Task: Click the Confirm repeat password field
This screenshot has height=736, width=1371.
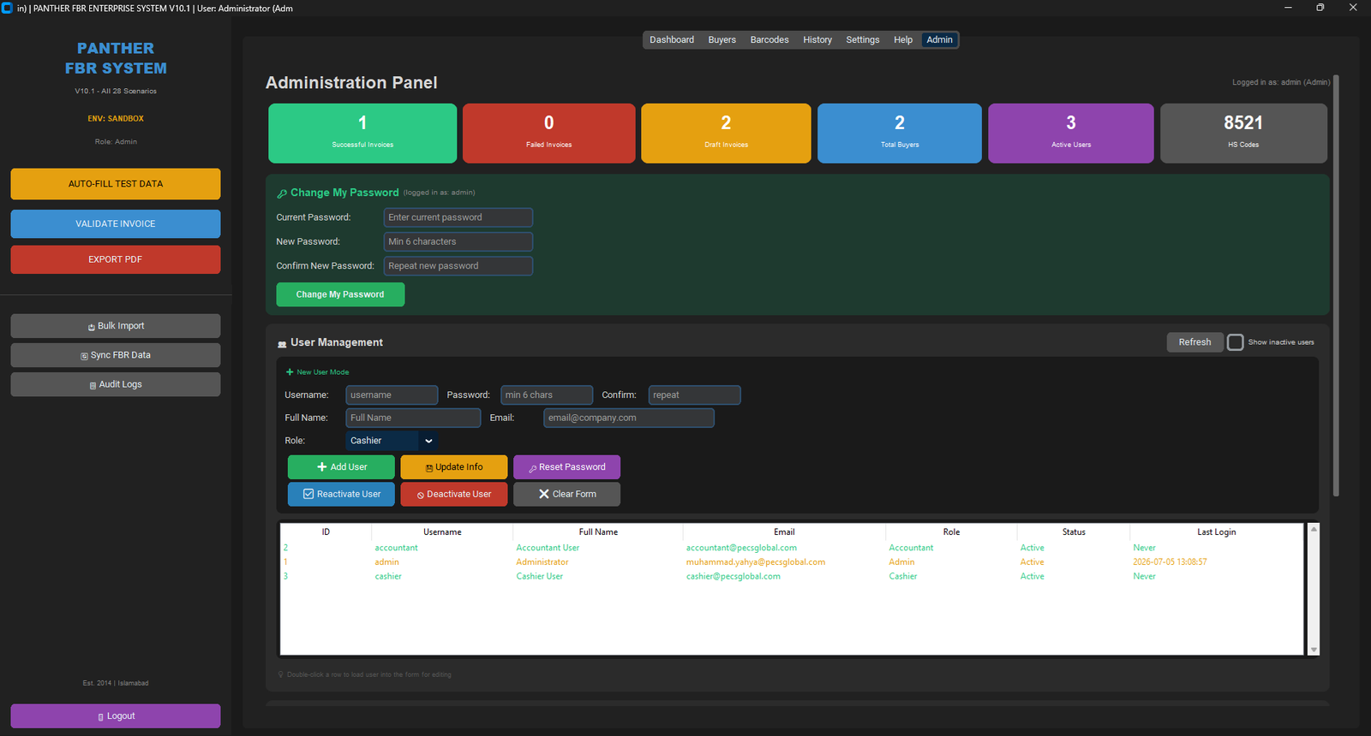Action: pos(694,395)
